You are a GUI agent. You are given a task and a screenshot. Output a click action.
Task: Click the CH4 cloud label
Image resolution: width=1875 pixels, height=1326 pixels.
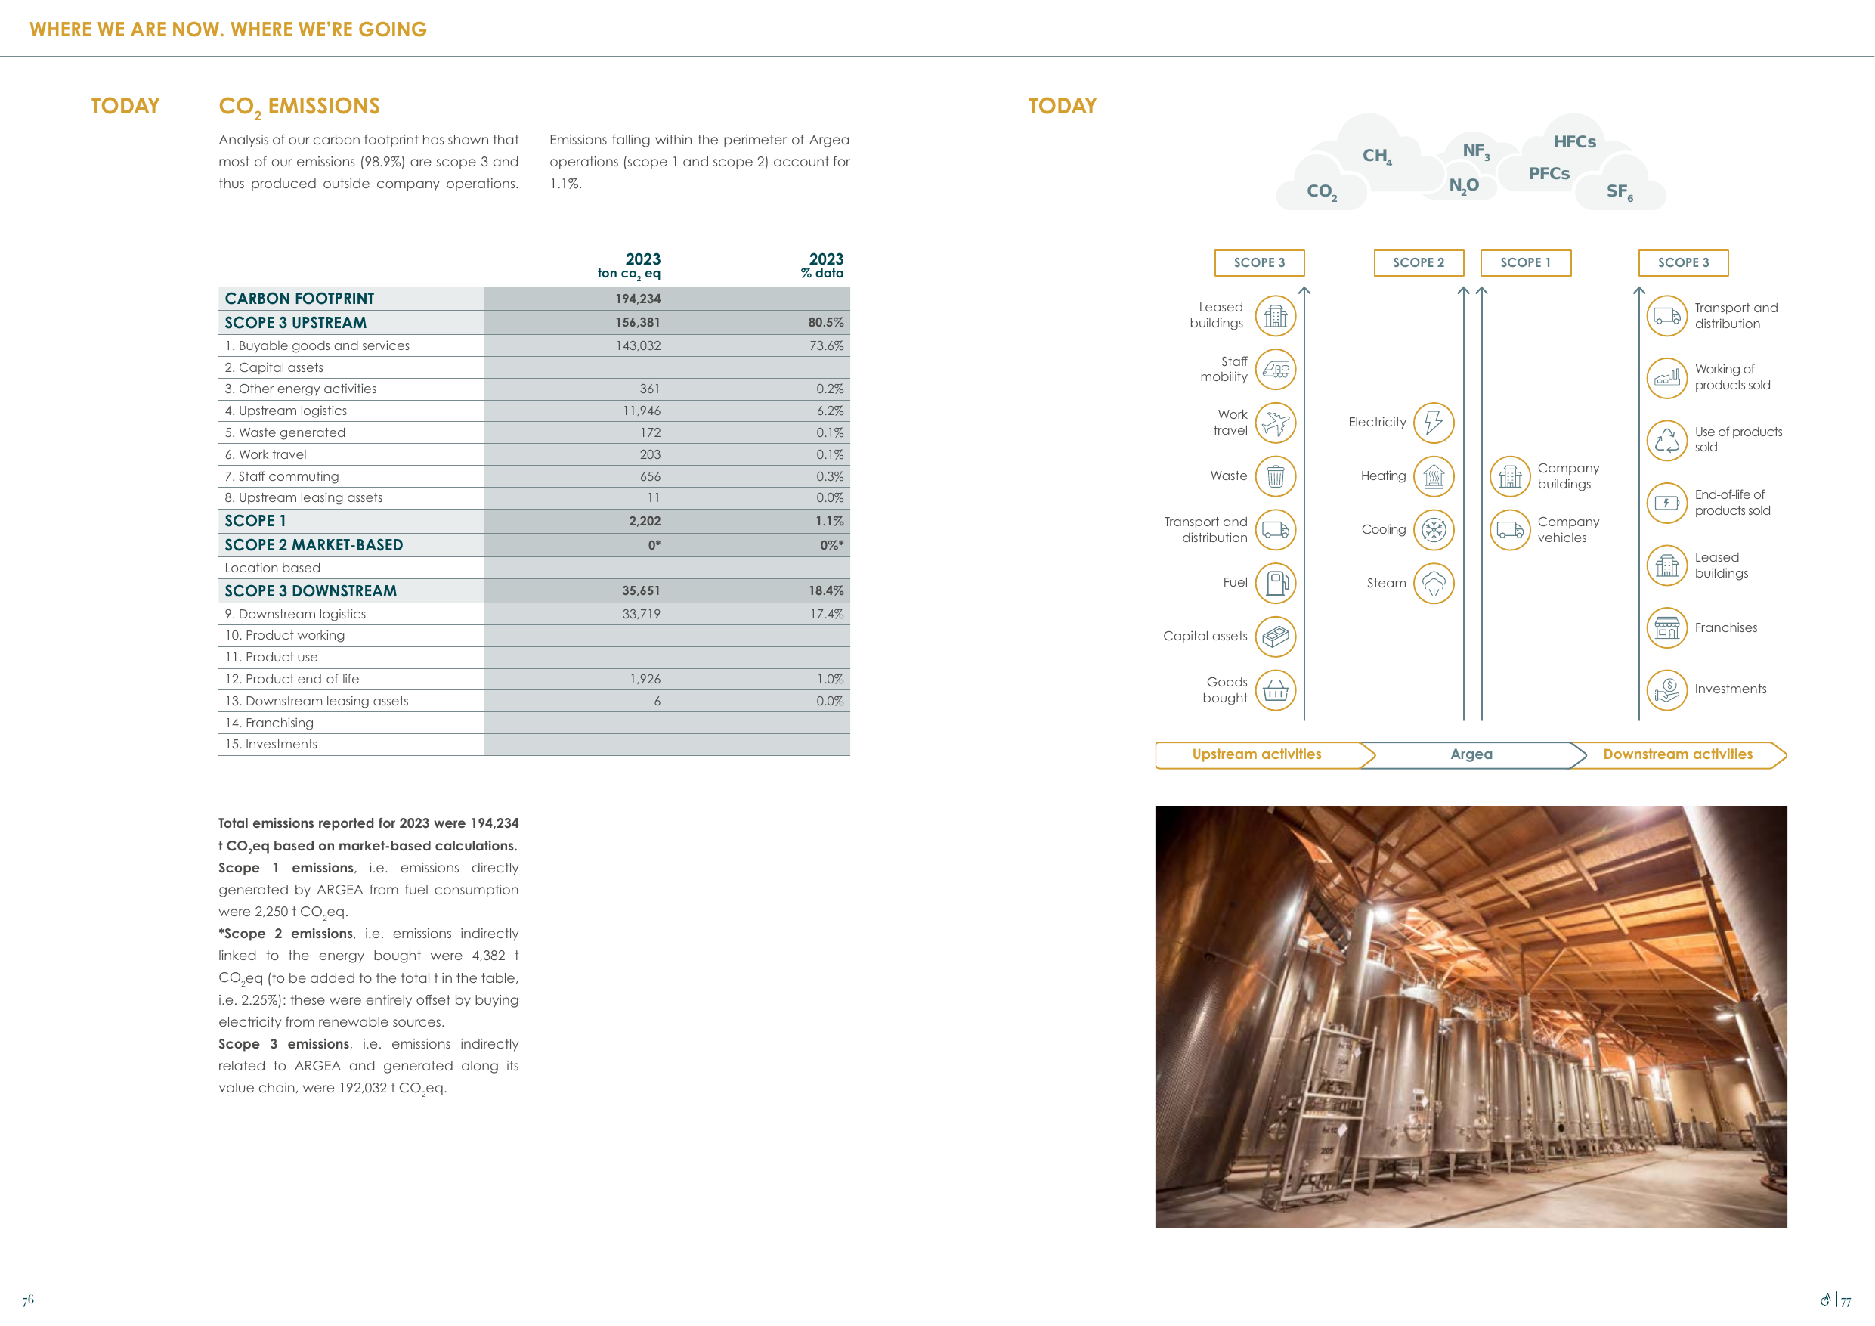click(x=1377, y=156)
